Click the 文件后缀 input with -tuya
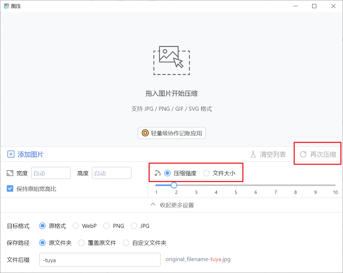Screen dimensions: 343x273 click(x=100, y=260)
